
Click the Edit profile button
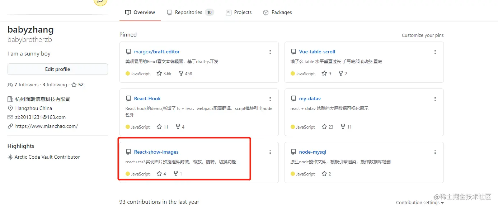pos(58,69)
